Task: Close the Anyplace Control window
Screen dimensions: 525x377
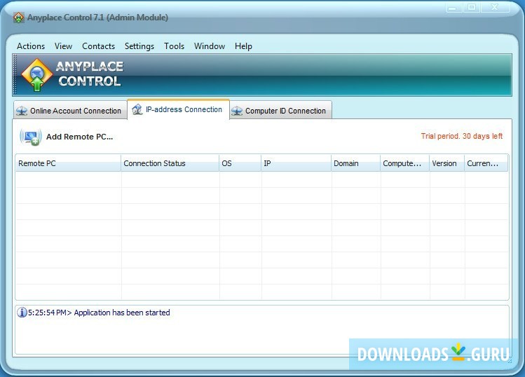Action: [495, 8]
